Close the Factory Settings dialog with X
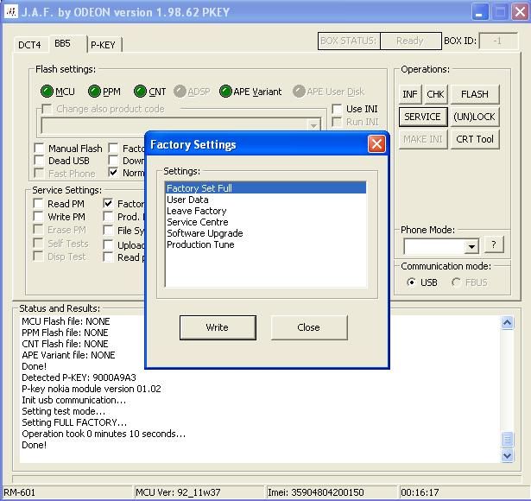 [376, 144]
